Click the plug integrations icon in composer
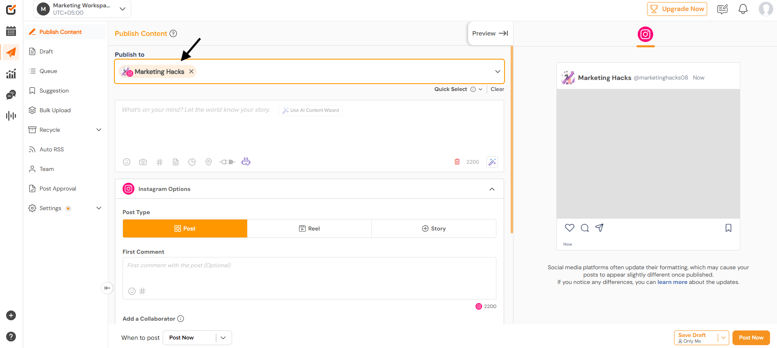Image resolution: width=777 pixels, height=348 pixels. [227, 162]
